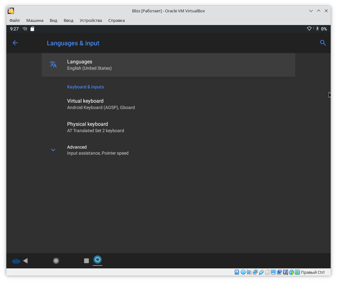The width and height of the screenshot is (337, 282).
Task: Open recent apps with the square button
Action: click(86, 261)
